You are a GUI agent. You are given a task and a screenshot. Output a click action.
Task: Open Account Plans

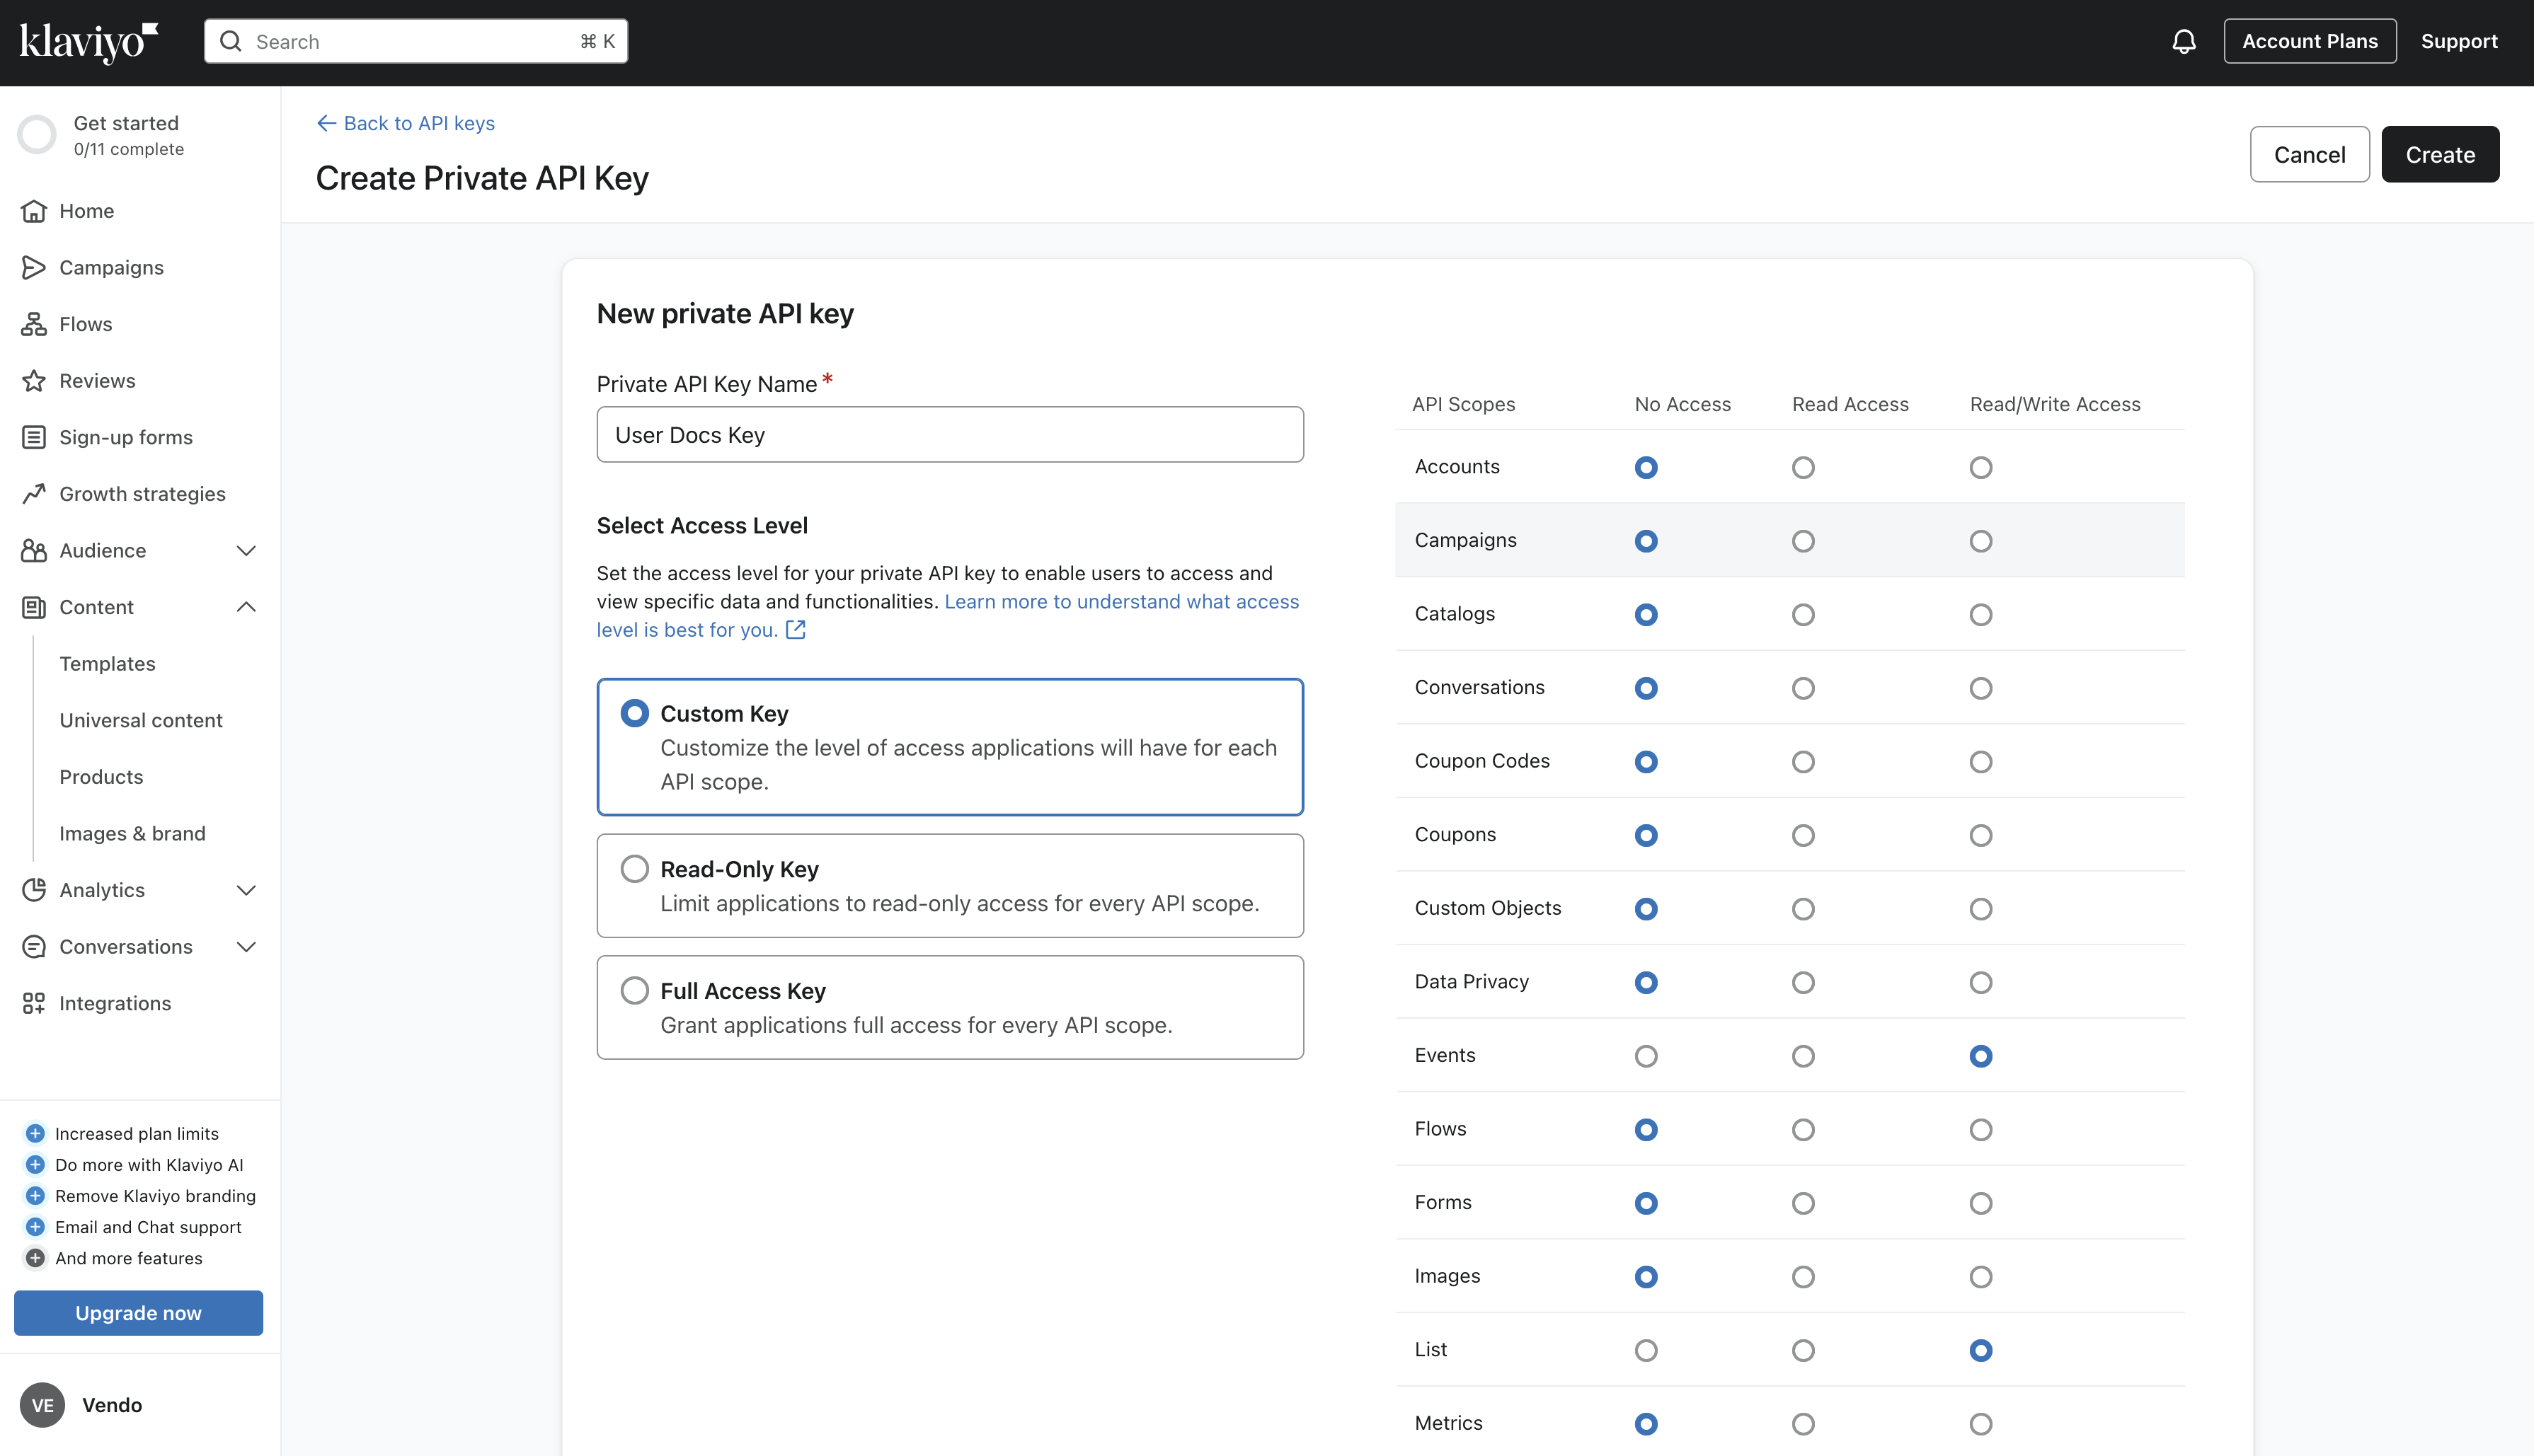[x=2310, y=41]
